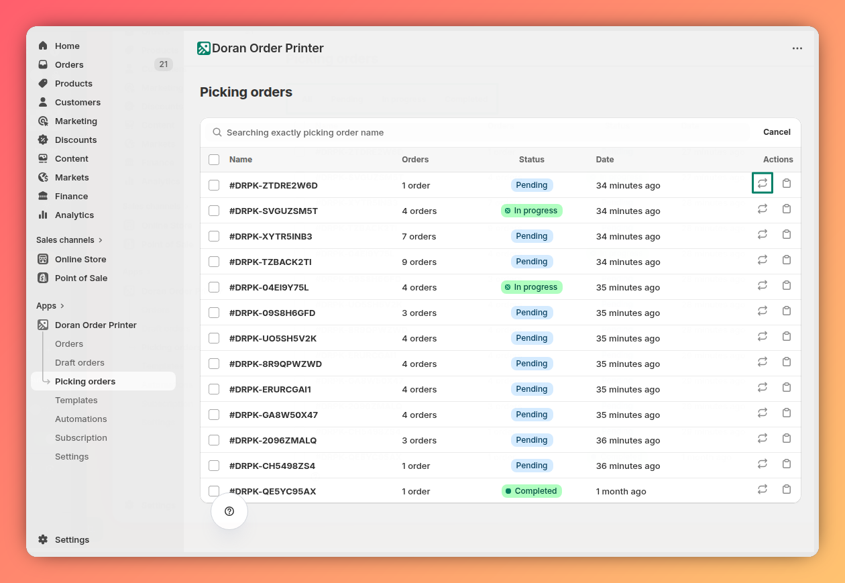The image size is (845, 583).
Task: Click the Date column header
Action: (605, 160)
